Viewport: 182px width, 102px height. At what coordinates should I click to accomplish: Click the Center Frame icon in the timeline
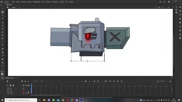106,81
